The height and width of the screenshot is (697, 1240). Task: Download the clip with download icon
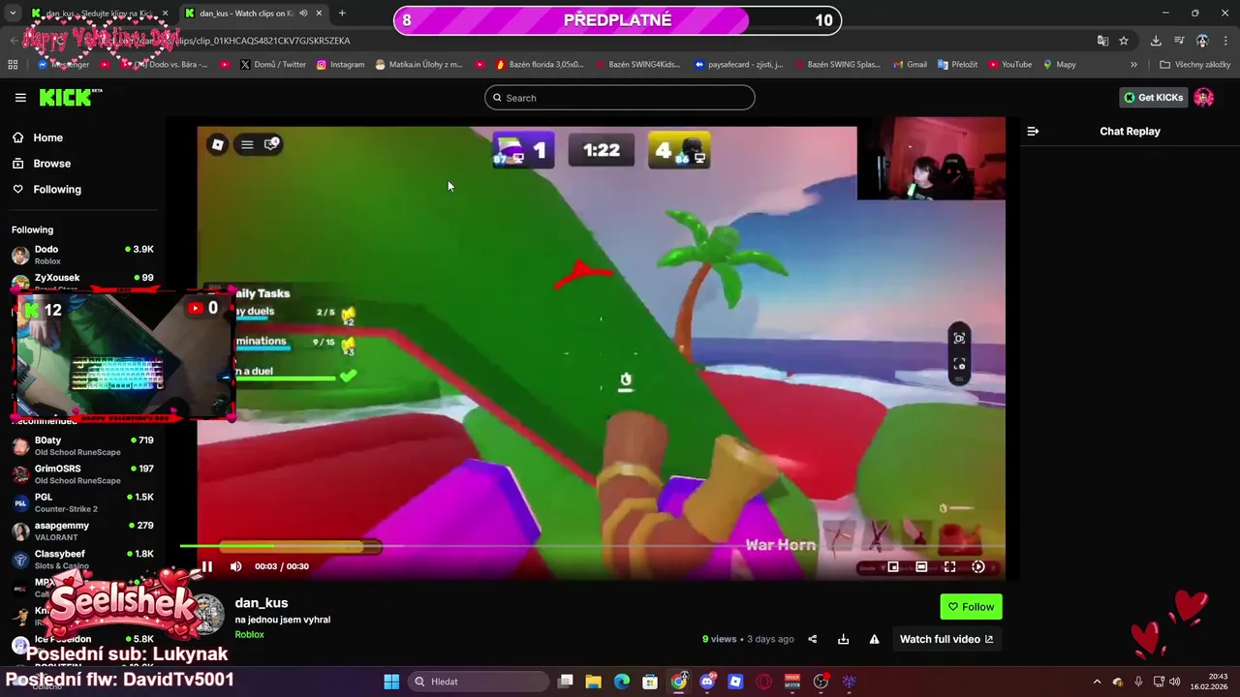843,639
